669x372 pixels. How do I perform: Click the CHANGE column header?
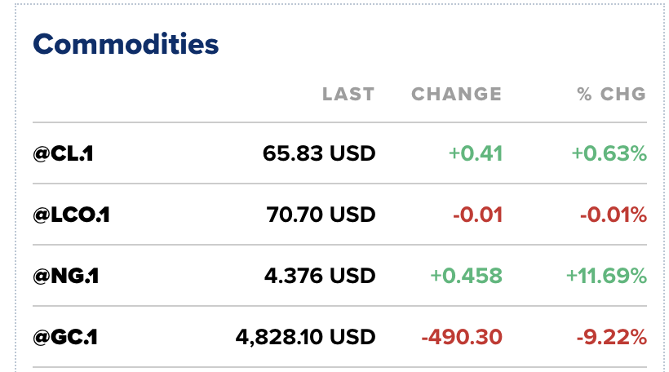(x=456, y=94)
